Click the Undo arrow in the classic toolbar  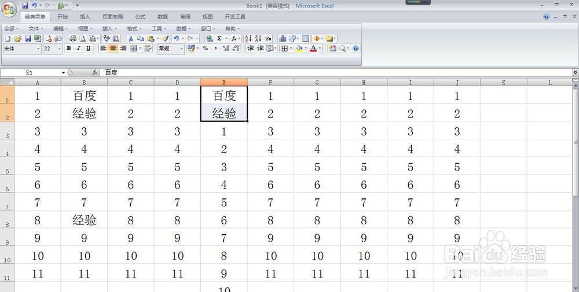[176, 38]
